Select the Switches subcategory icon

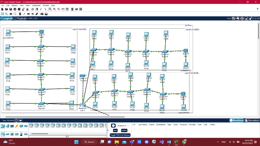tap(7, 134)
